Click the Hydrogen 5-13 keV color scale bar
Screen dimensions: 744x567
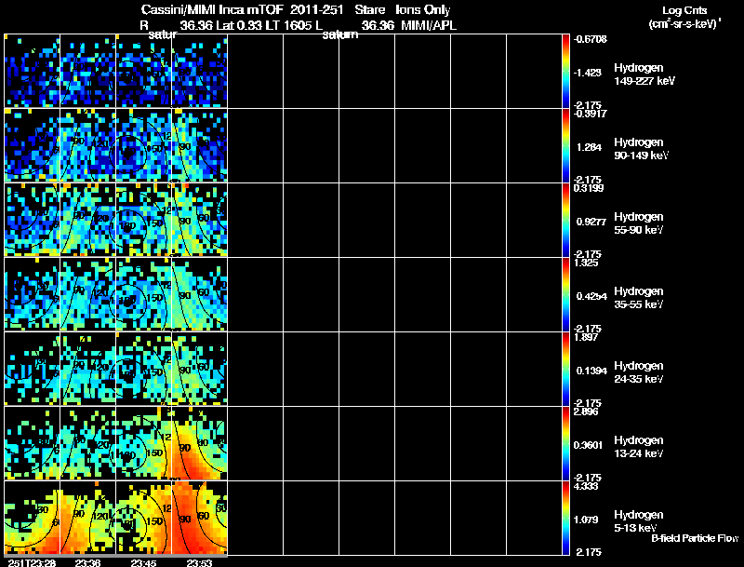565,518
